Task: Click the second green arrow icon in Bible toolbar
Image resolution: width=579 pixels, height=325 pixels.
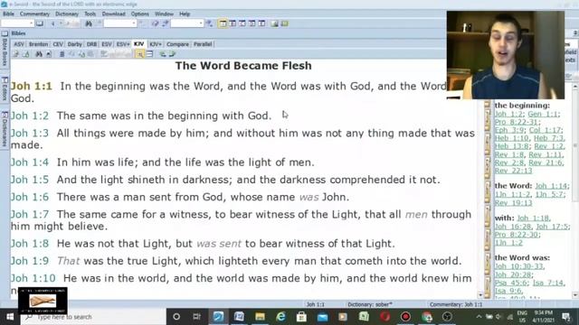Action: click(x=172, y=54)
